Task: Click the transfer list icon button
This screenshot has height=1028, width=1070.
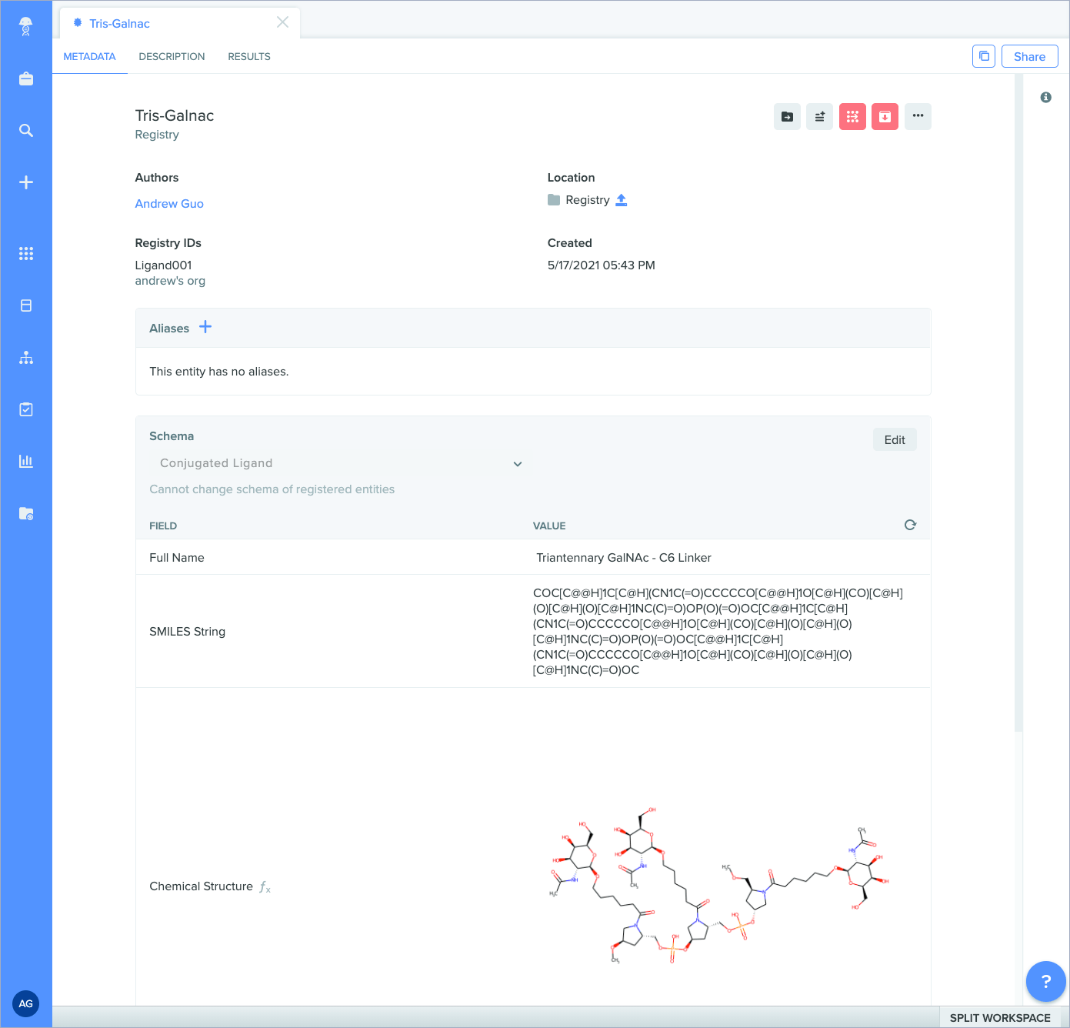Action: pos(819,117)
